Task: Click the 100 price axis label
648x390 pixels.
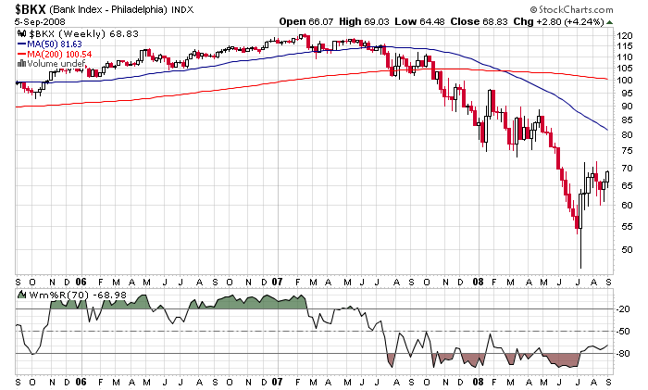Action: [x=625, y=81]
